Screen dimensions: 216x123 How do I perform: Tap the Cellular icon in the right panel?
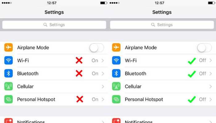click(116, 86)
